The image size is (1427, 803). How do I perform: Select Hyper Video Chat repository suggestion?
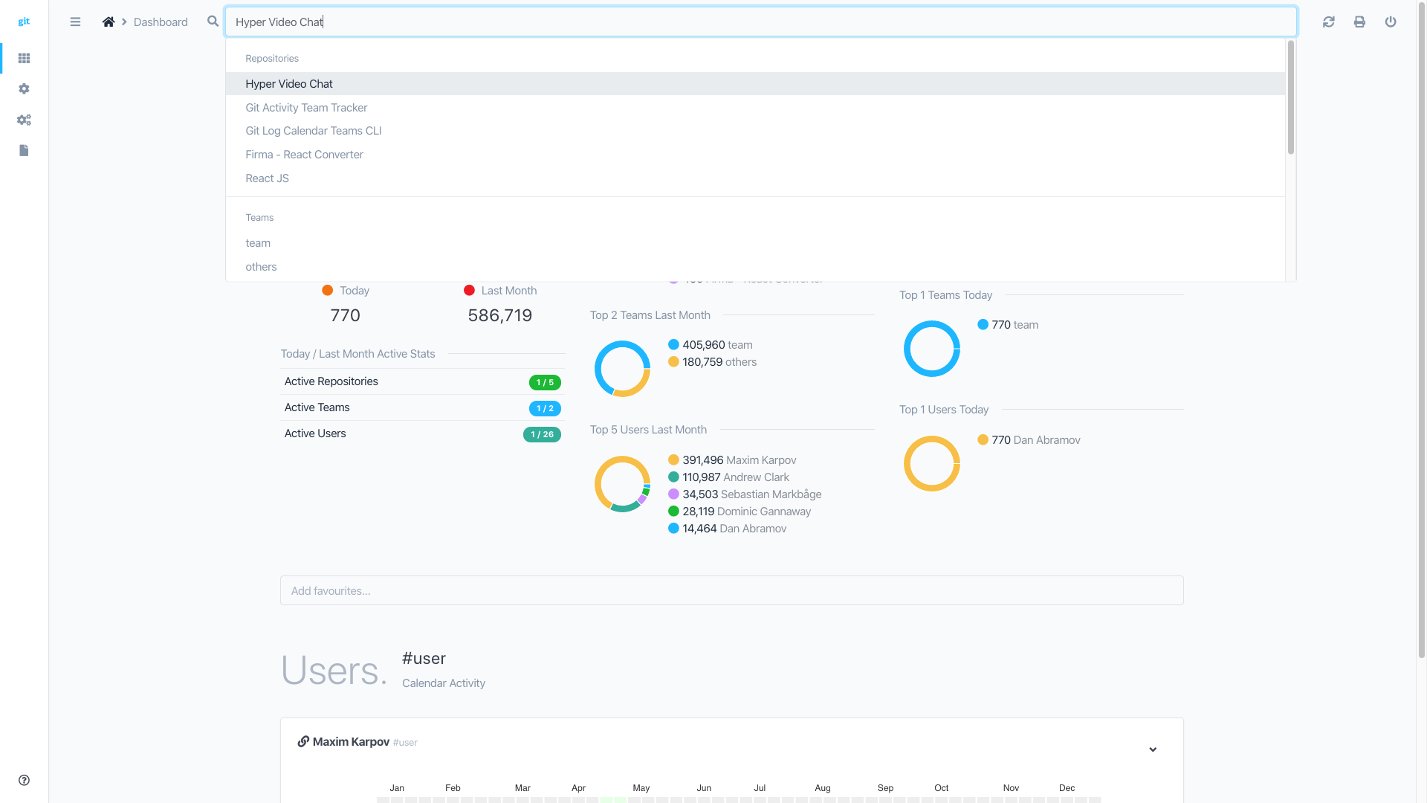point(755,83)
